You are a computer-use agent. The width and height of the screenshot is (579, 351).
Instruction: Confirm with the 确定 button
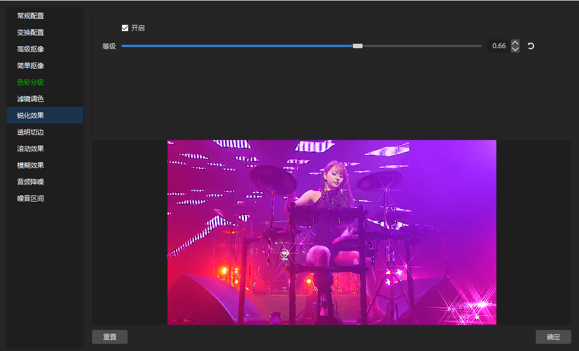click(x=553, y=337)
